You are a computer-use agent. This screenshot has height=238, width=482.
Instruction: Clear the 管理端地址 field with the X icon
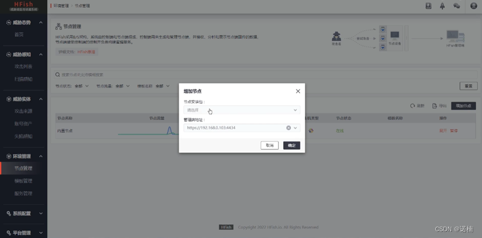click(x=288, y=128)
